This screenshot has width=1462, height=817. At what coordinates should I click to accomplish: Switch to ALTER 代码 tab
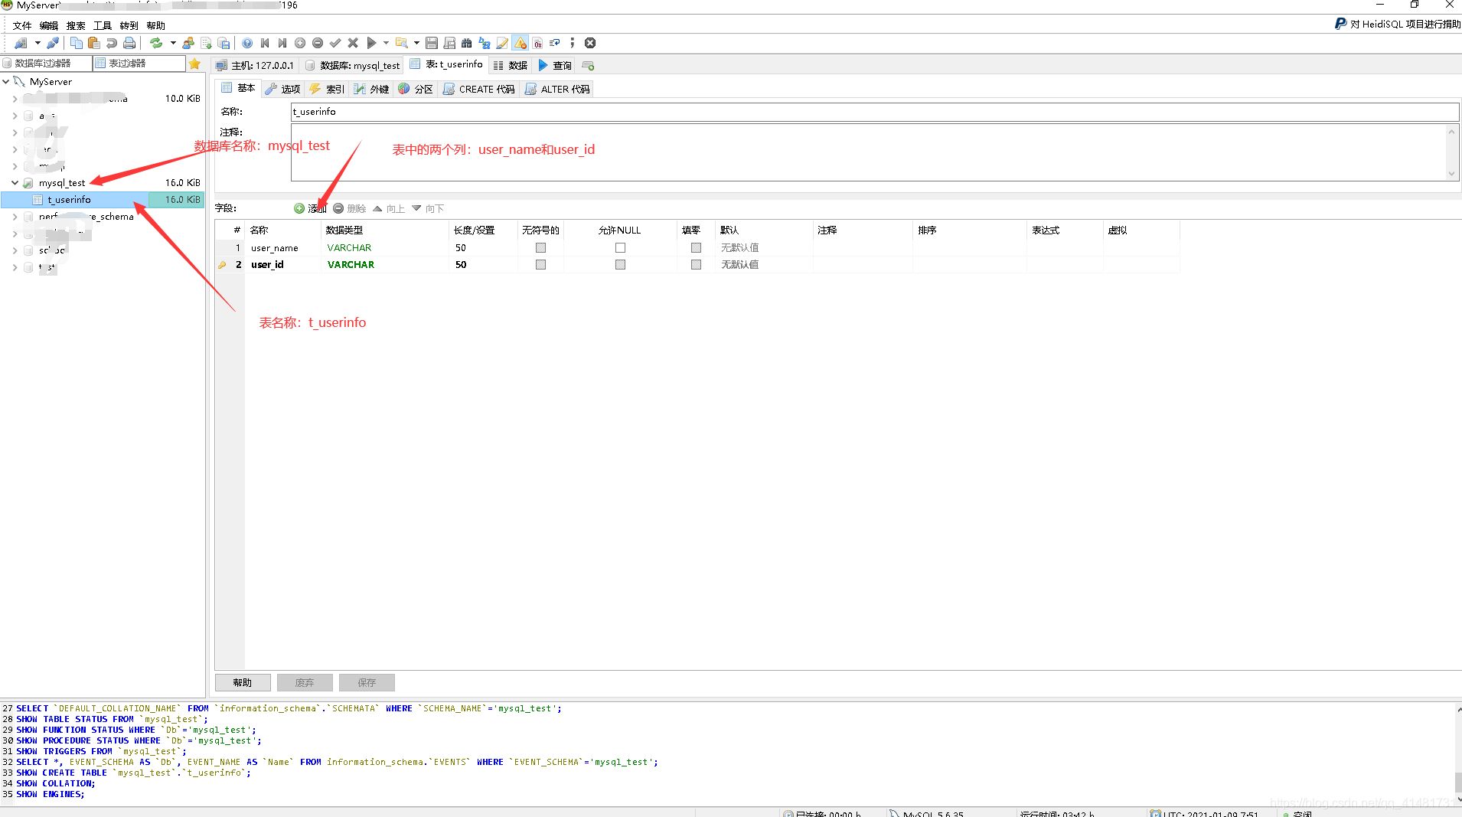[557, 89]
